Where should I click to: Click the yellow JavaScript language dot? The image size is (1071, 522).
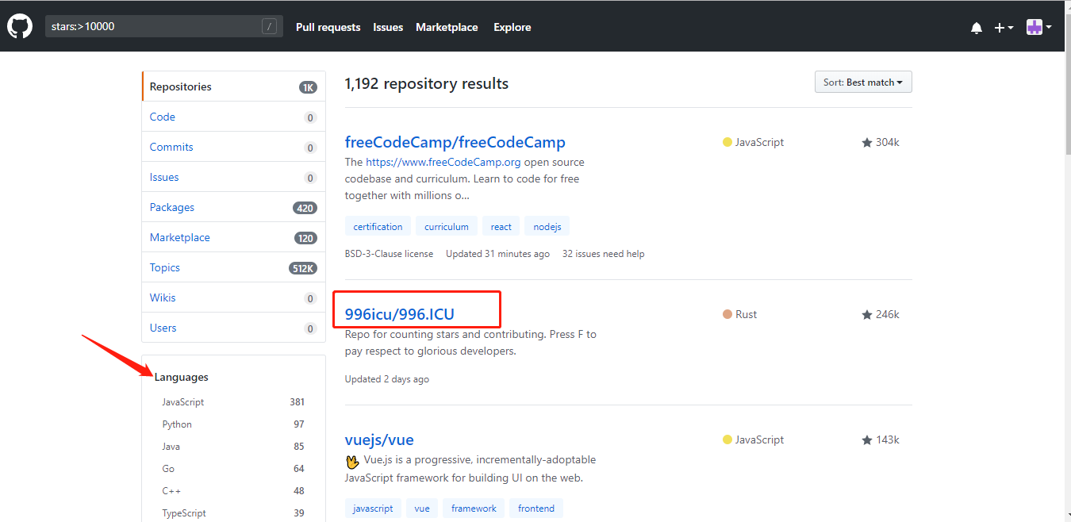click(727, 141)
